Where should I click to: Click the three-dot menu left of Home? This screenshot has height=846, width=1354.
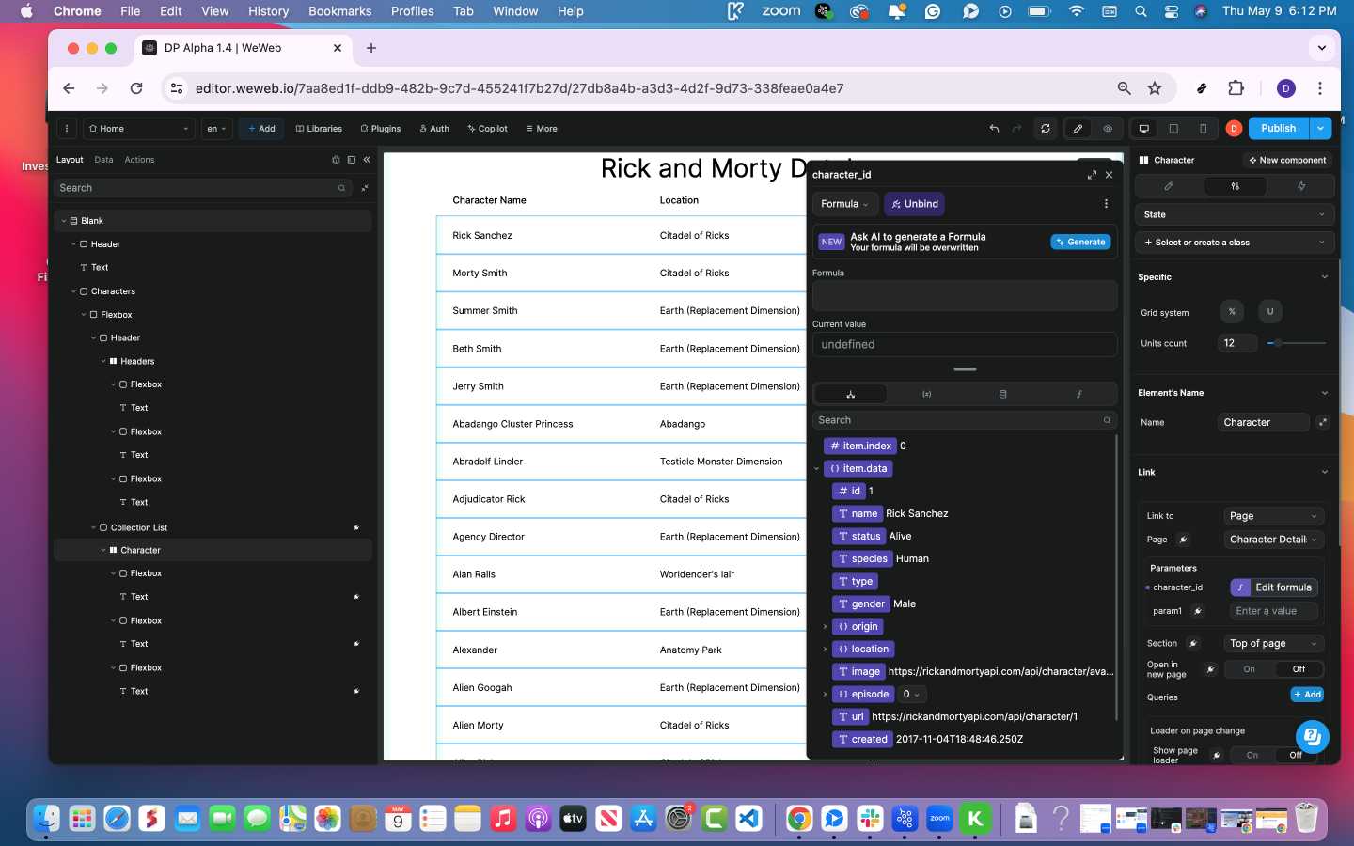(67, 129)
